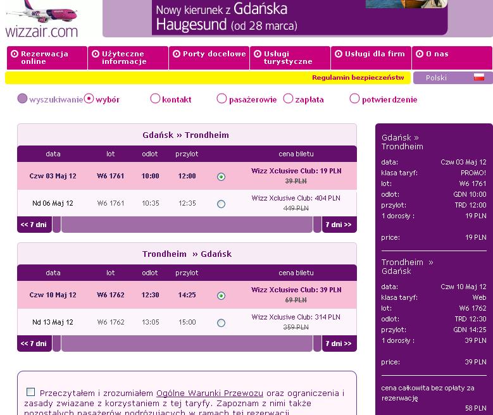Click the Trondheim » Gdańsk table heading

pos(187,254)
